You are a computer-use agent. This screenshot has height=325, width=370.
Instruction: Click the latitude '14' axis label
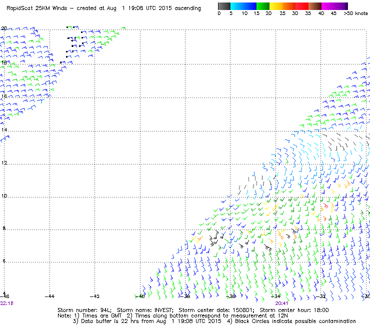4,130
